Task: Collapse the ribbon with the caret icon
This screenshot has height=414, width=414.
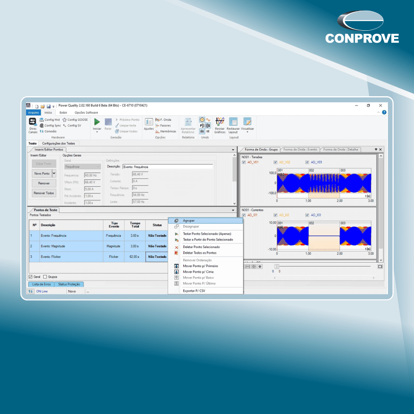Action: pos(378,112)
